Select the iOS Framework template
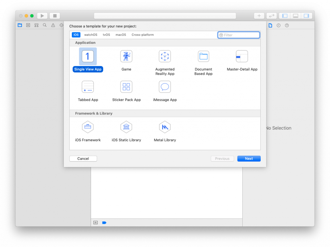 pos(88,131)
